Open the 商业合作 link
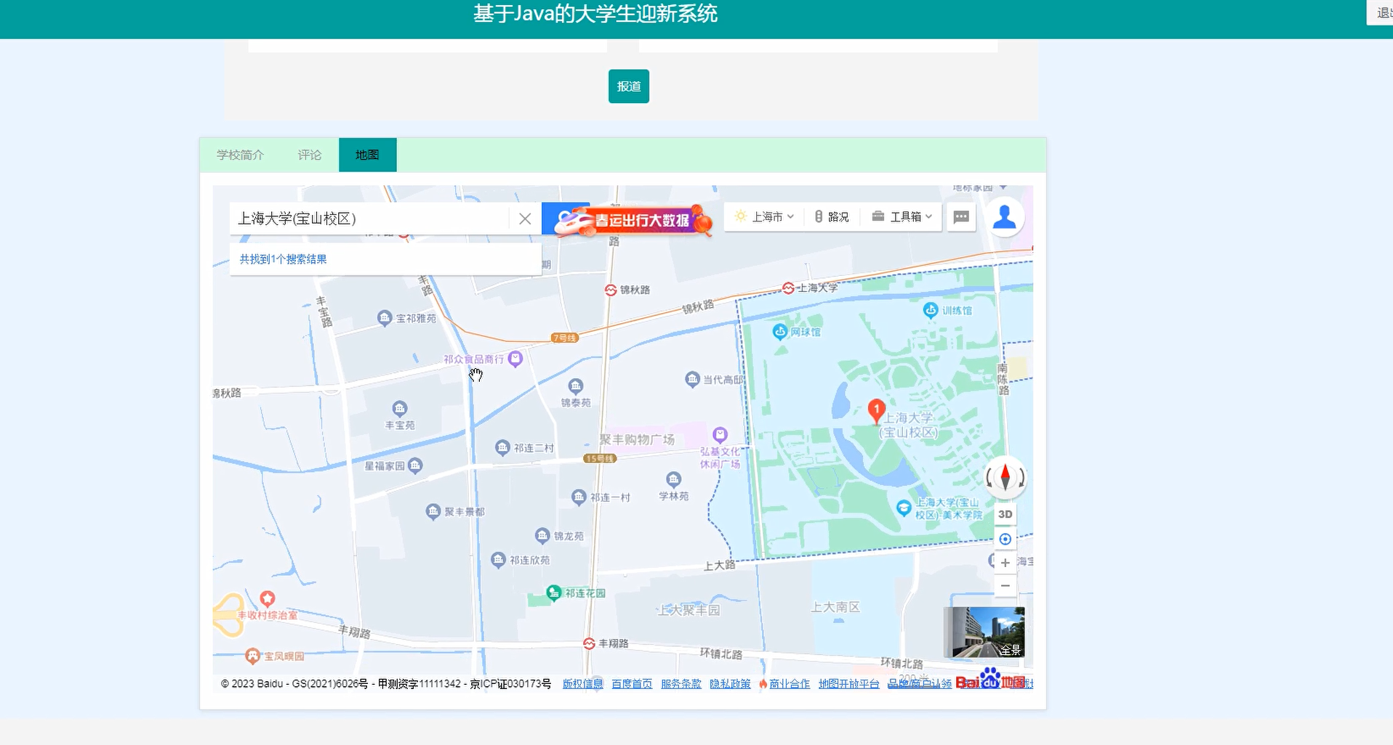Viewport: 1393px width, 745px height. 790,684
